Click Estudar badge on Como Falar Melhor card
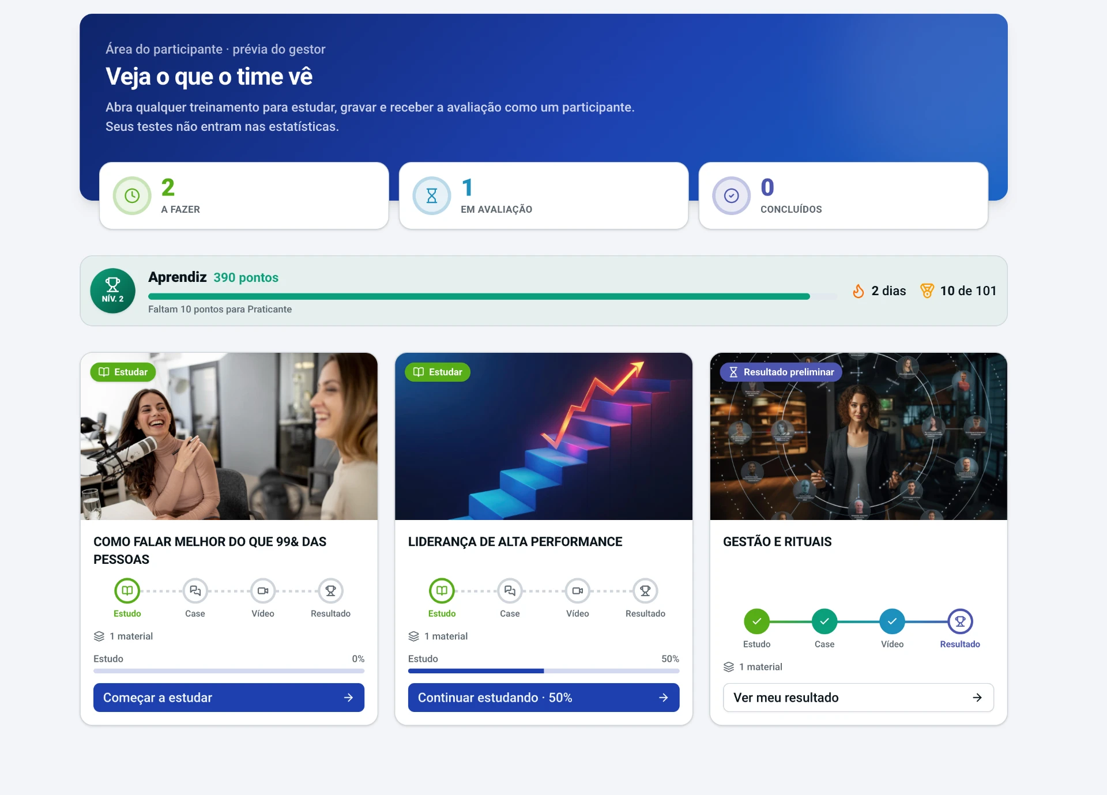Viewport: 1107px width, 795px height. (x=123, y=372)
